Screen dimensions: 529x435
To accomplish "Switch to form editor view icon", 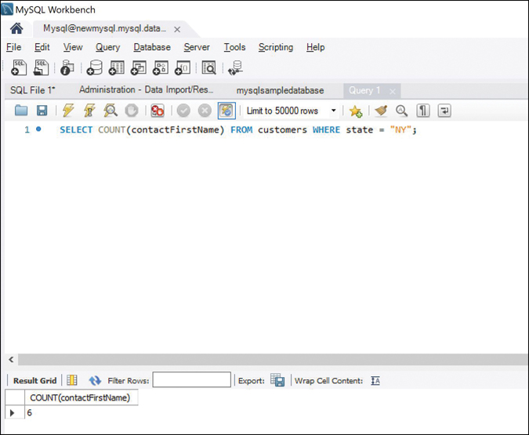I will pos(72,380).
